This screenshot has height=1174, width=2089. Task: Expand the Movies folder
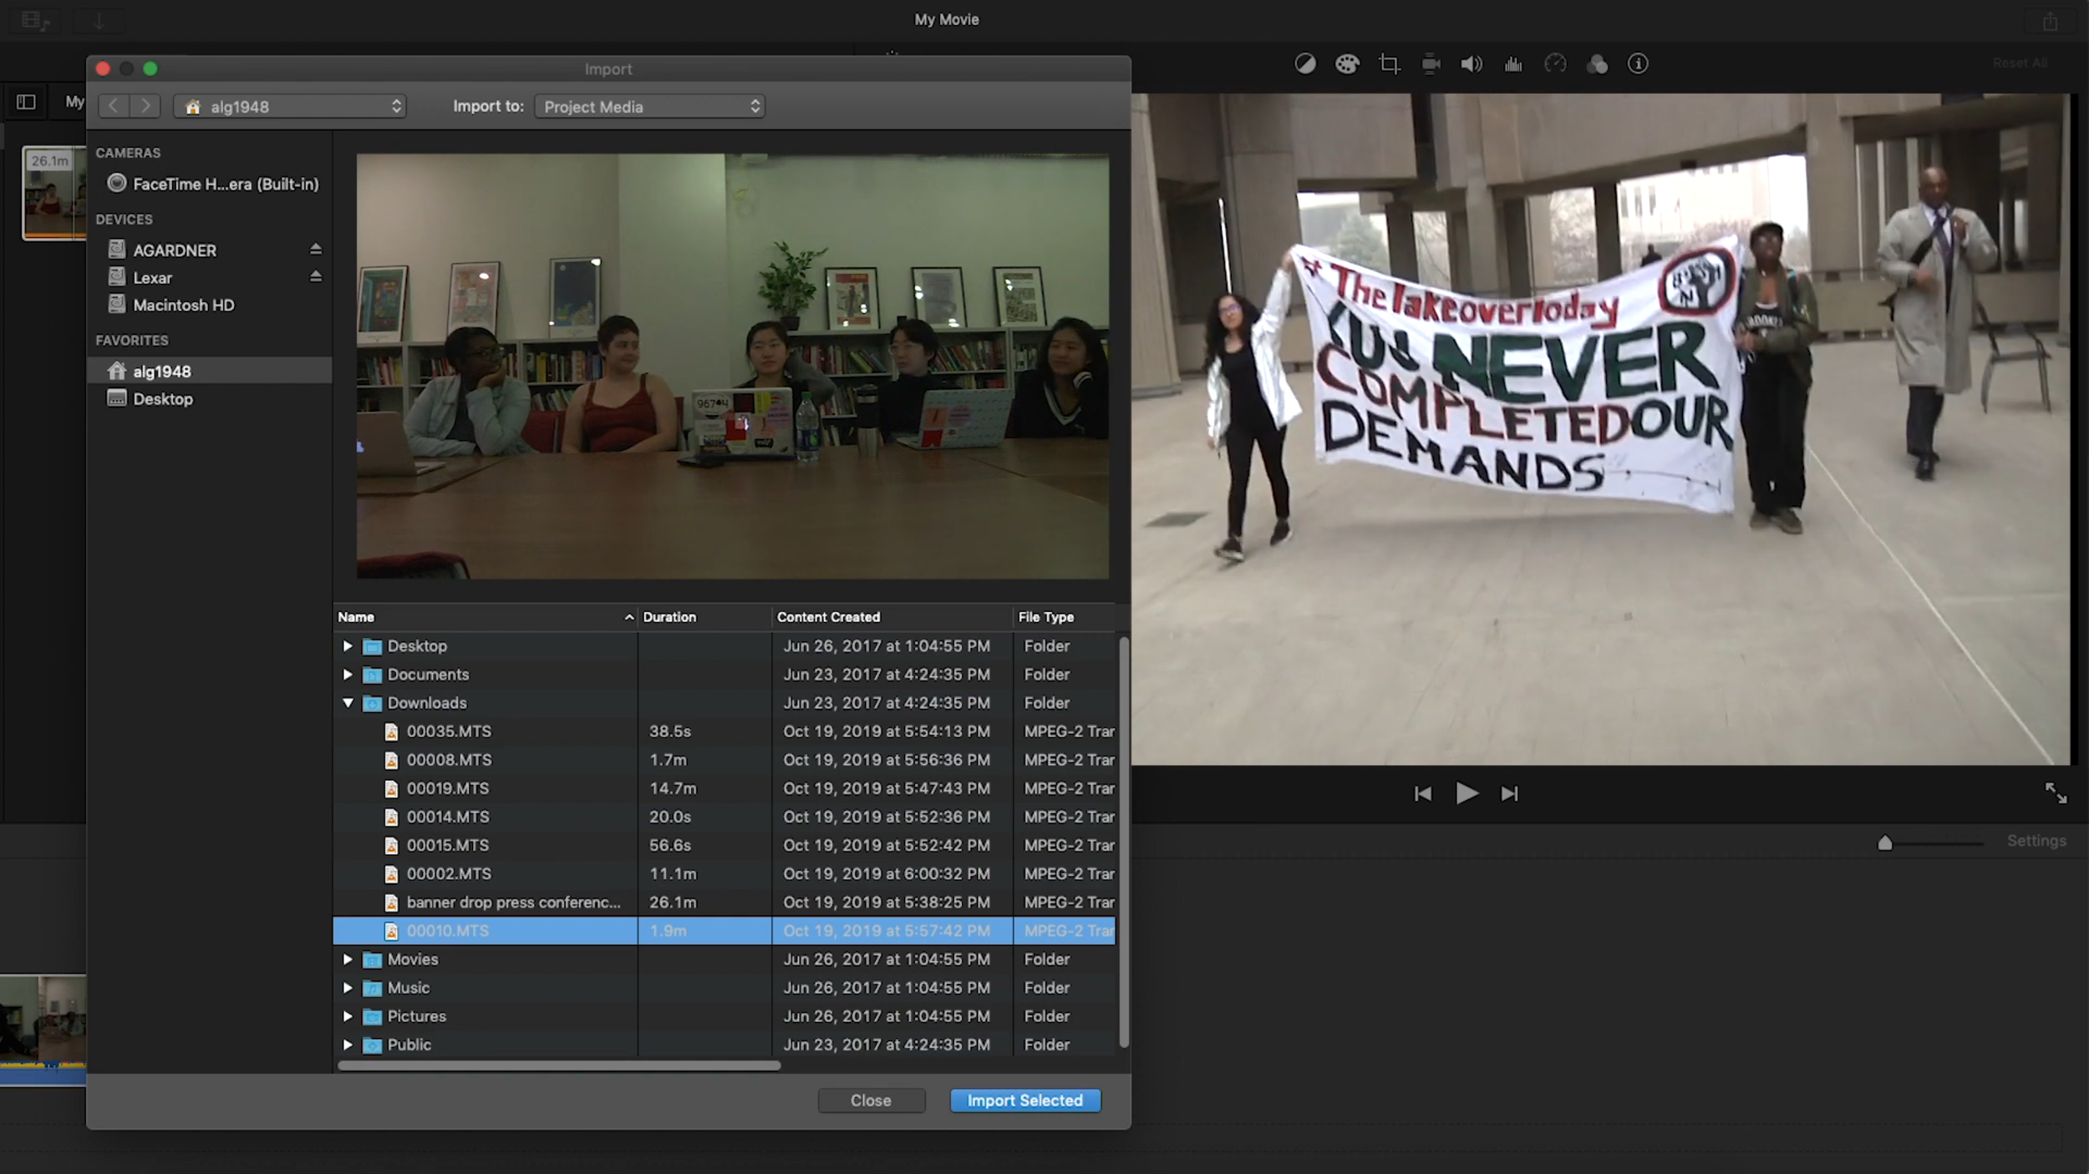[348, 959]
